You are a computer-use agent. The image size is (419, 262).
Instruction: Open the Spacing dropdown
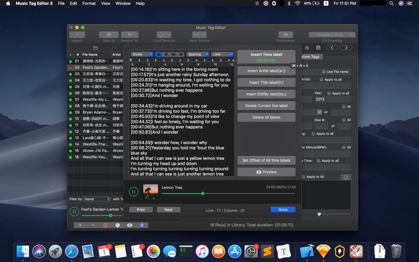[198, 54]
